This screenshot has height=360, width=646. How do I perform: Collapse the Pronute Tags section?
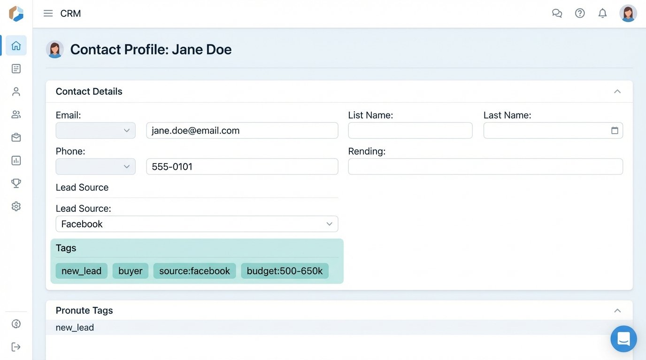coord(617,310)
